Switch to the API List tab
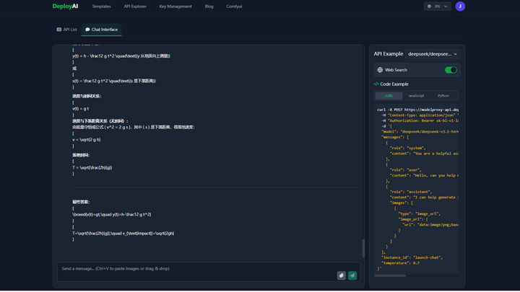This screenshot has width=520, height=292. (66, 30)
